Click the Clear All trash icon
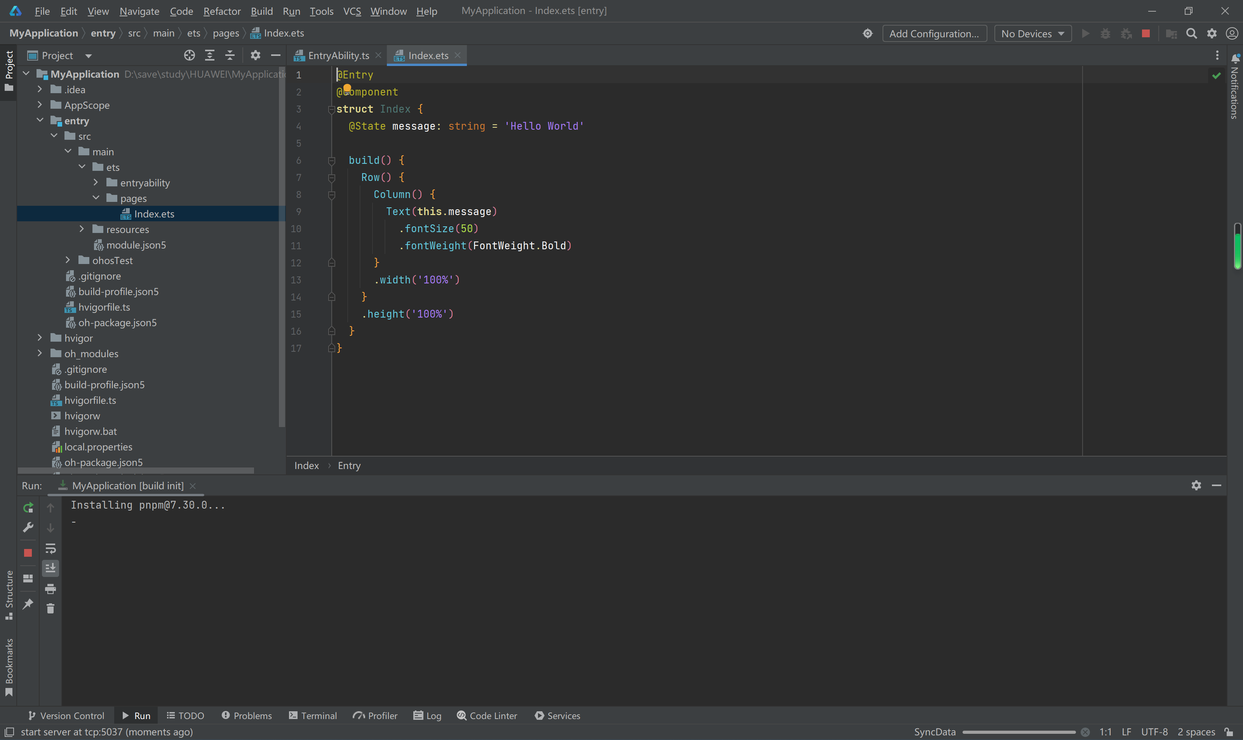 [50, 608]
